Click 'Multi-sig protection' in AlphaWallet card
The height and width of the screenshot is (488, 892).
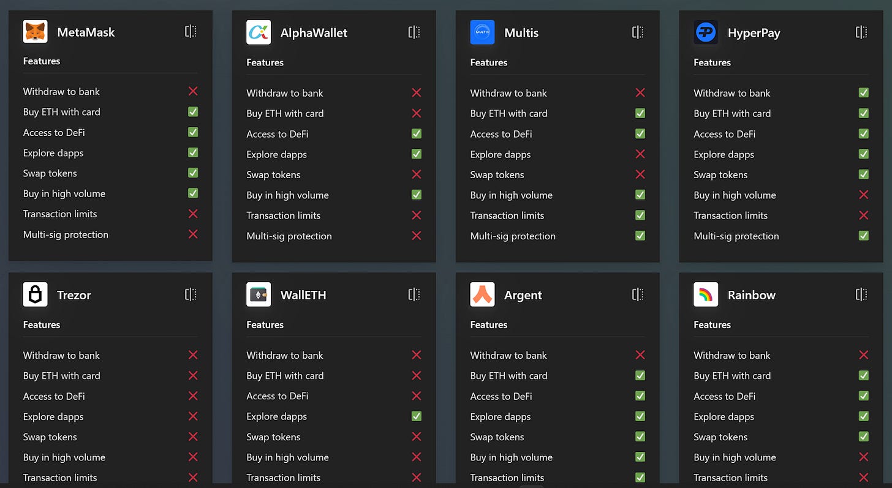(289, 236)
